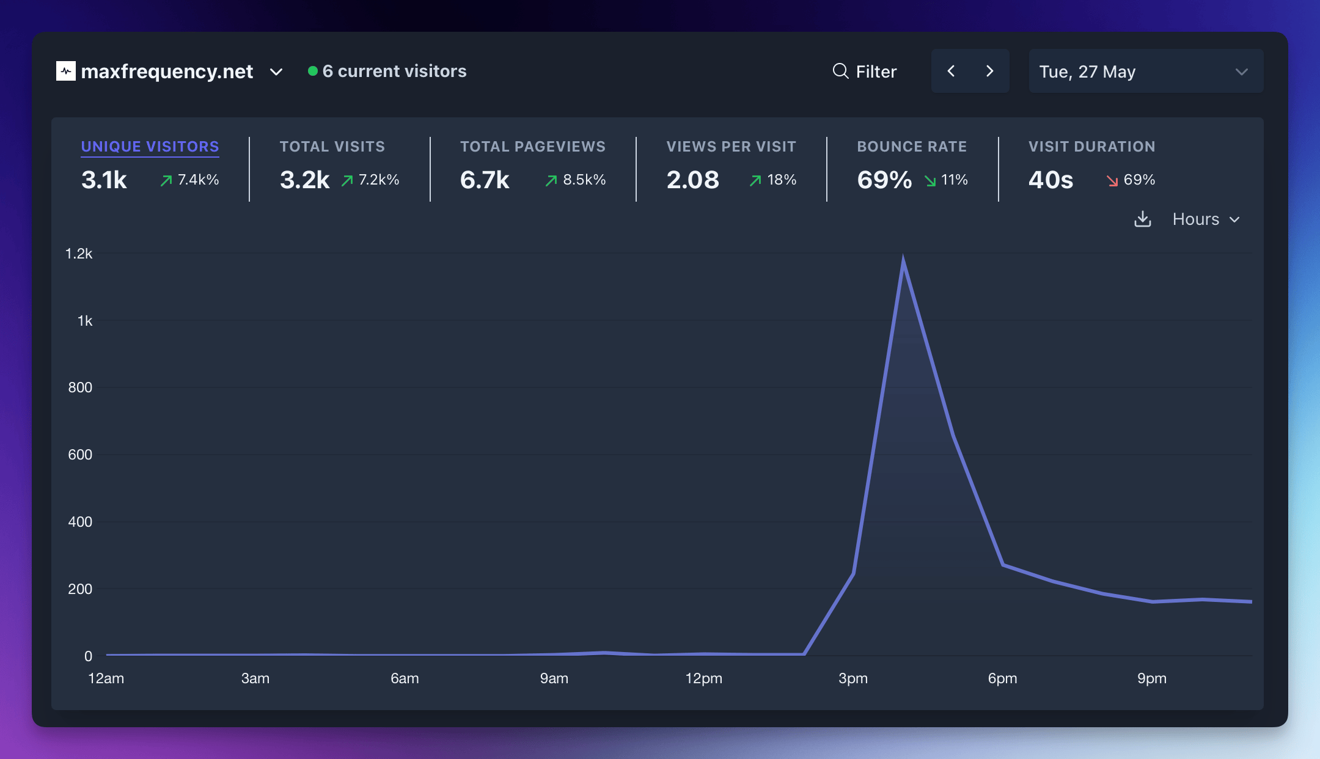Open the Tue, 27 May date picker
1320x759 pixels.
click(1145, 71)
